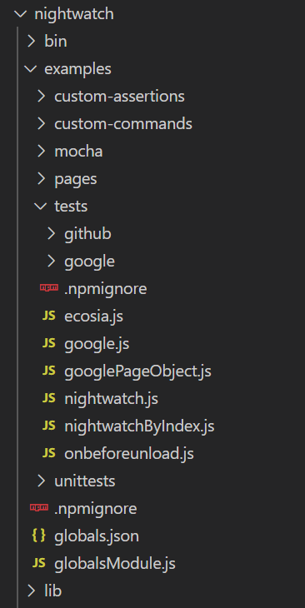Click the braces JSON icon beside globals.json

pyautogui.click(x=39, y=536)
